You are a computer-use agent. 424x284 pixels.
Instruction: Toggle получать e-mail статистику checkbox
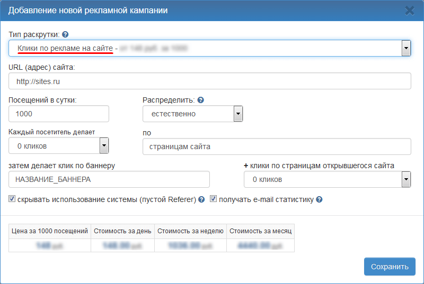point(214,199)
